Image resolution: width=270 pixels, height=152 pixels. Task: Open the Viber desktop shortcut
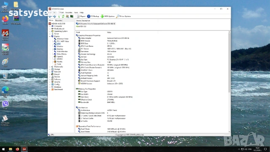click(5, 105)
